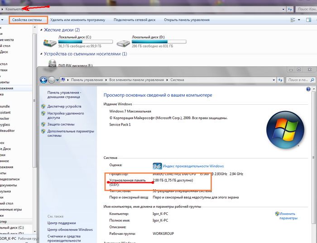Click refresh button in System address bar
The height and width of the screenshot is (243, 317).
click(x=280, y=80)
